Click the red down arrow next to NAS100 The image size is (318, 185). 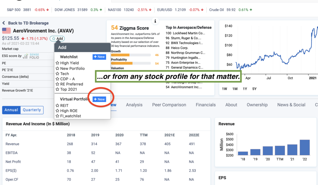click(150, 10)
